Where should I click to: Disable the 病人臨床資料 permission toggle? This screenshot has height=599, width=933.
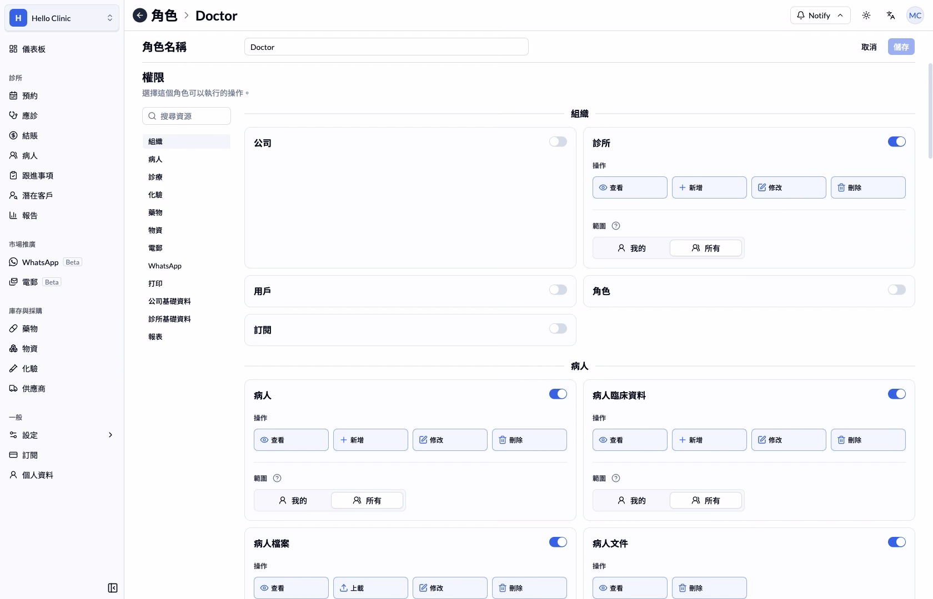coord(897,394)
